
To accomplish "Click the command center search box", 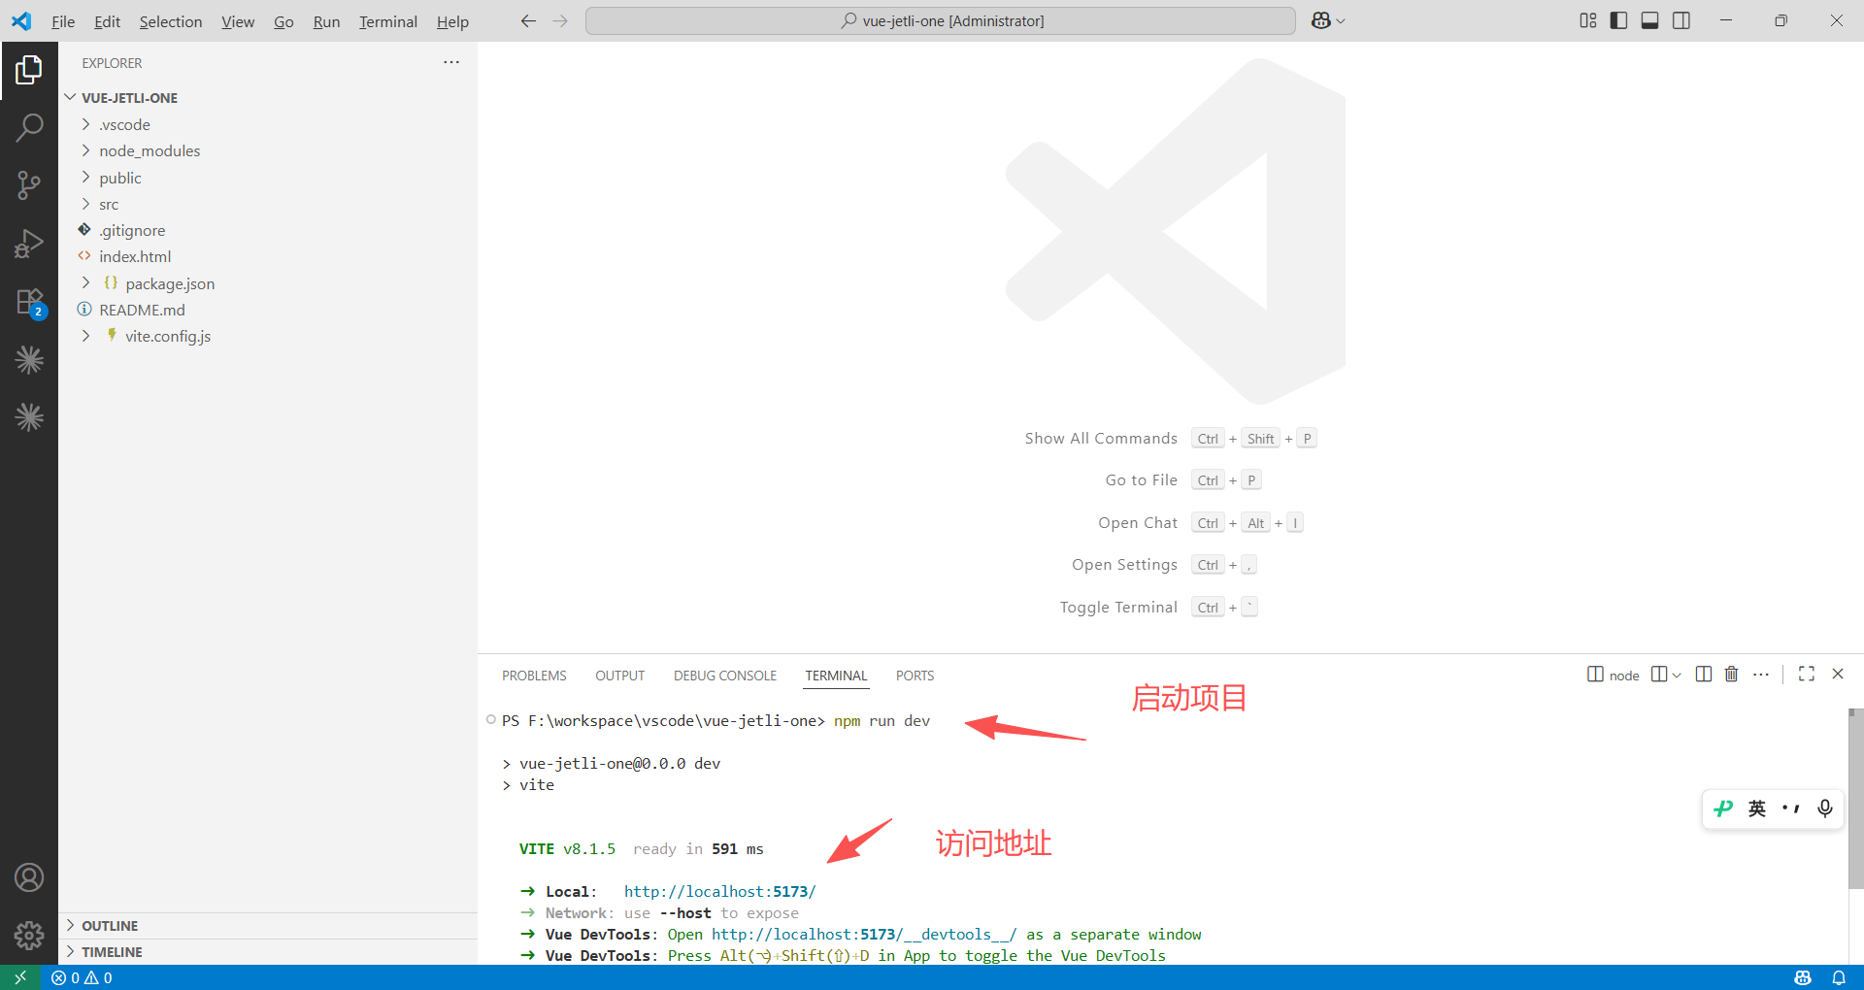I will [x=941, y=20].
